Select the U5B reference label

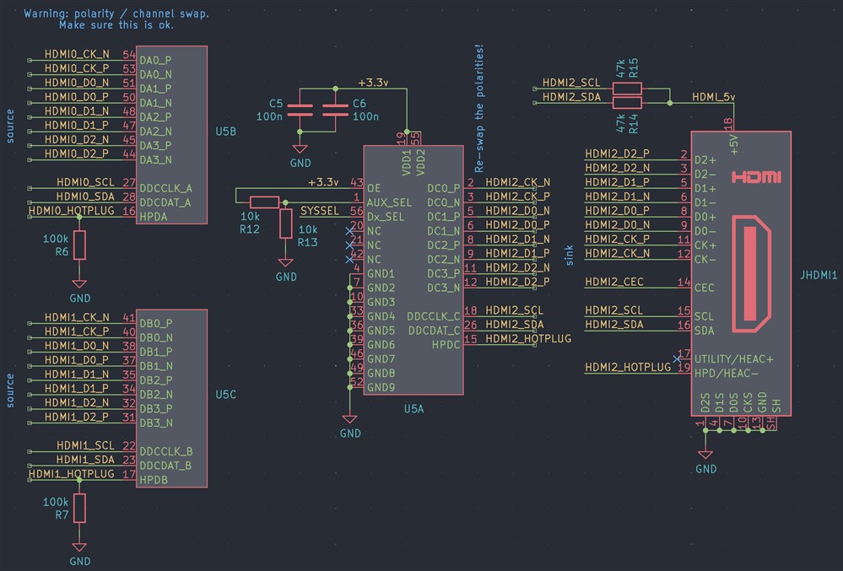click(226, 132)
